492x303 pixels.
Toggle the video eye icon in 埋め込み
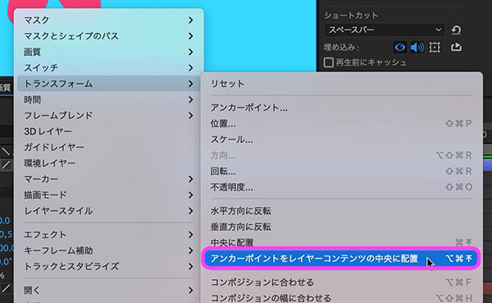point(400,48)
